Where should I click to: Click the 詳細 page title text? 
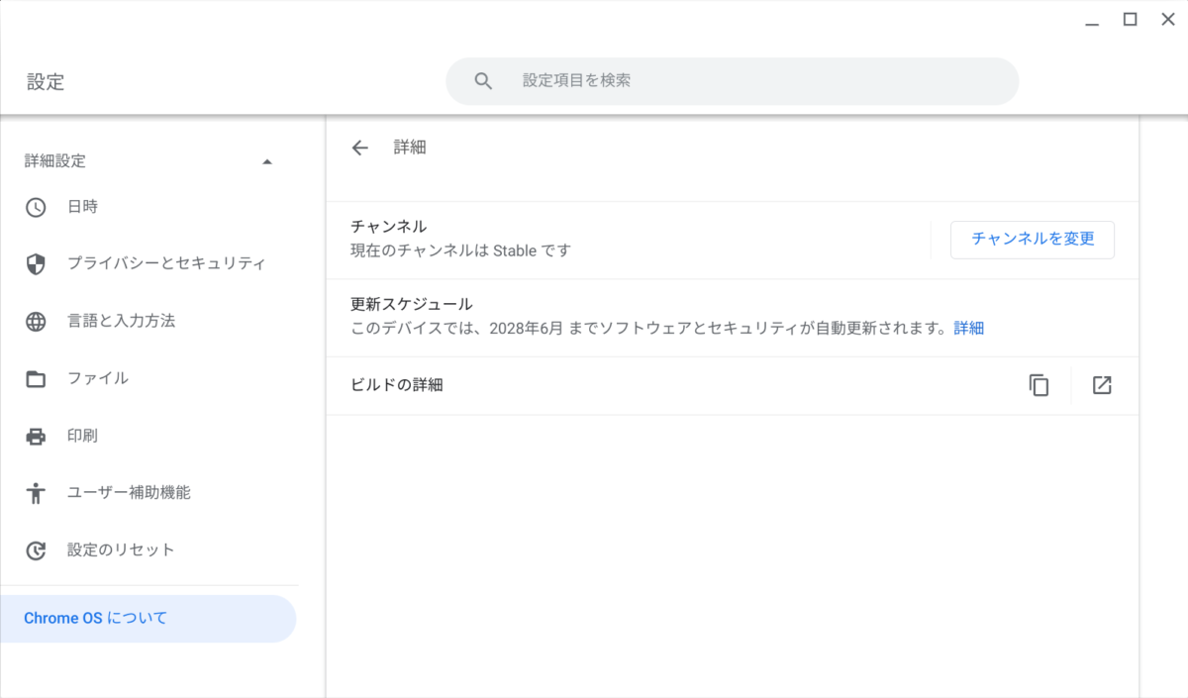coord(410,148)
